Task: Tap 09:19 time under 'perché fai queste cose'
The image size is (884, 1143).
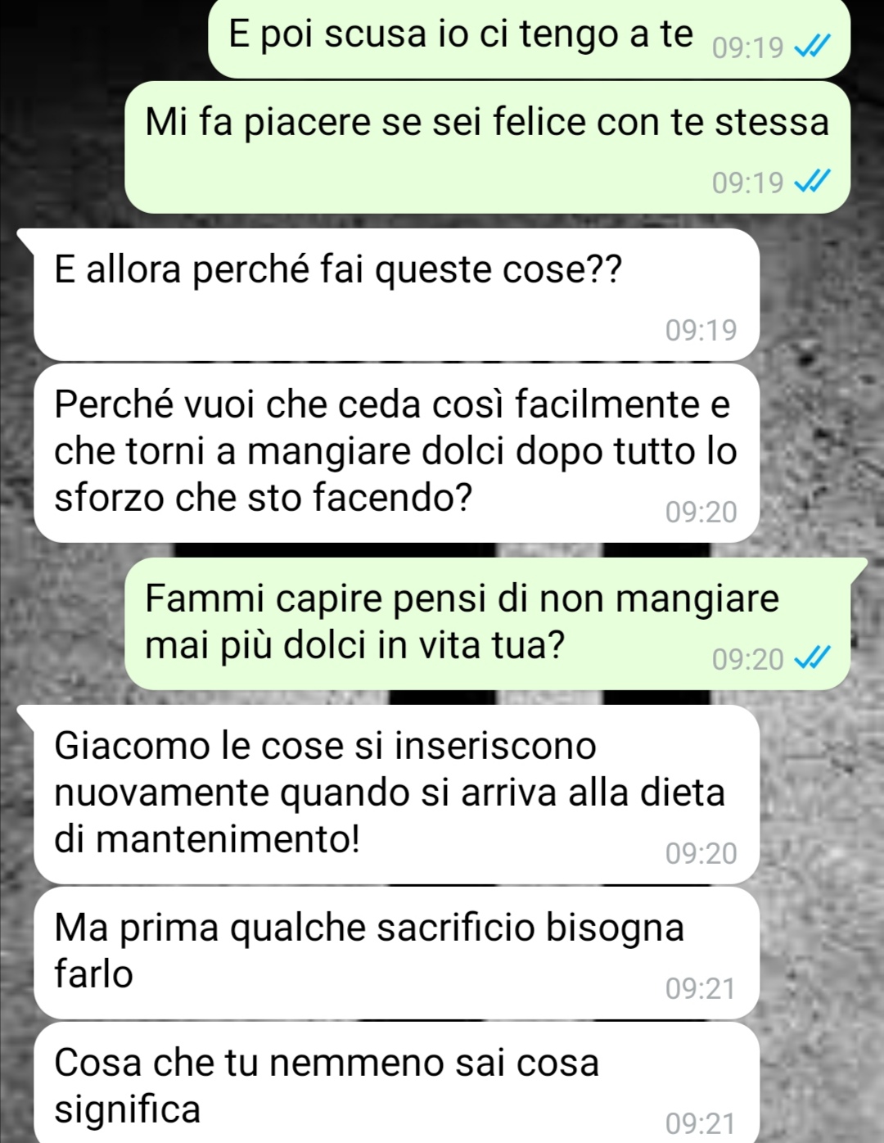Action: 701,330
